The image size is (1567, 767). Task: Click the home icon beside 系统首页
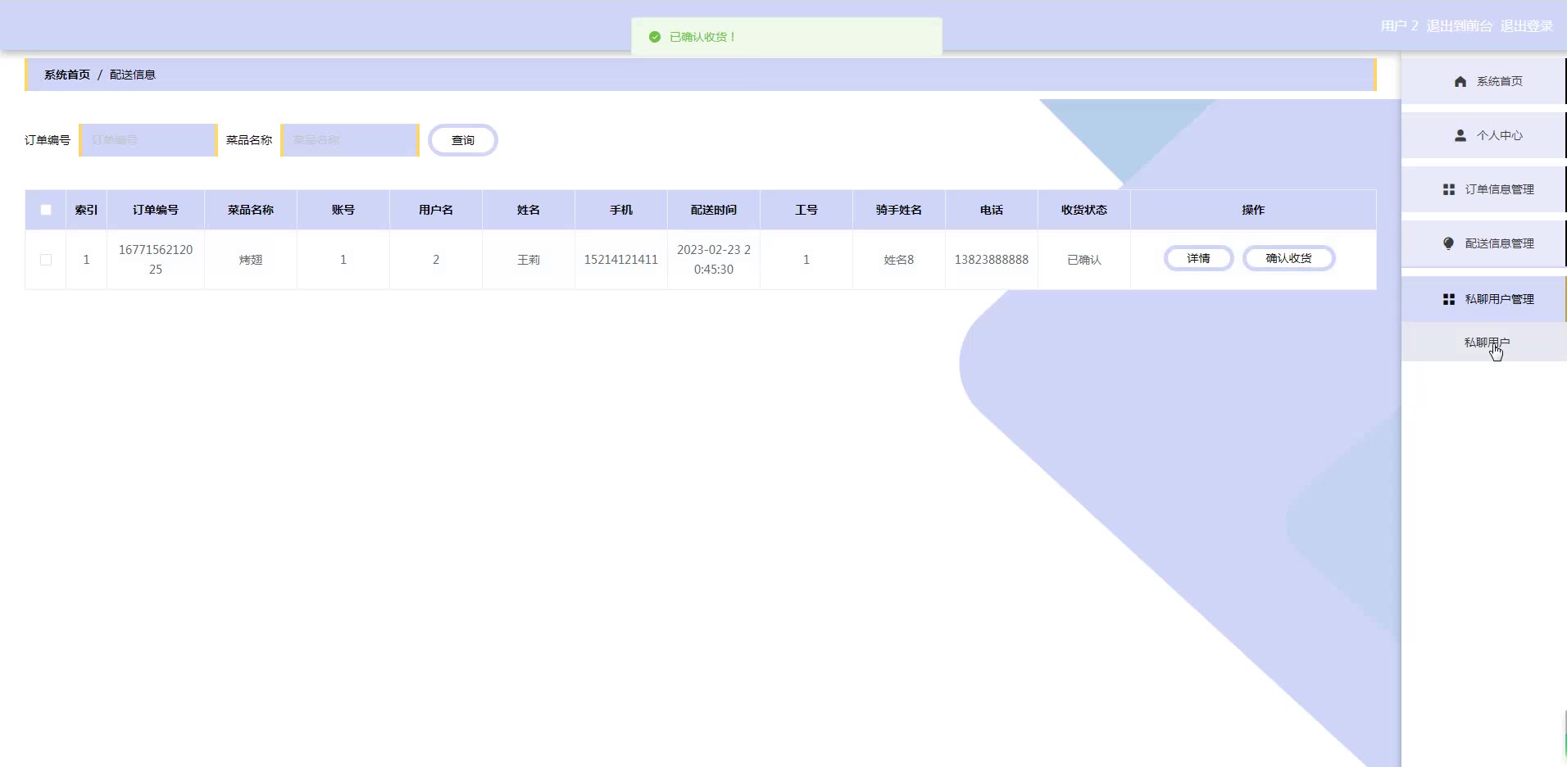point(1460,81)
